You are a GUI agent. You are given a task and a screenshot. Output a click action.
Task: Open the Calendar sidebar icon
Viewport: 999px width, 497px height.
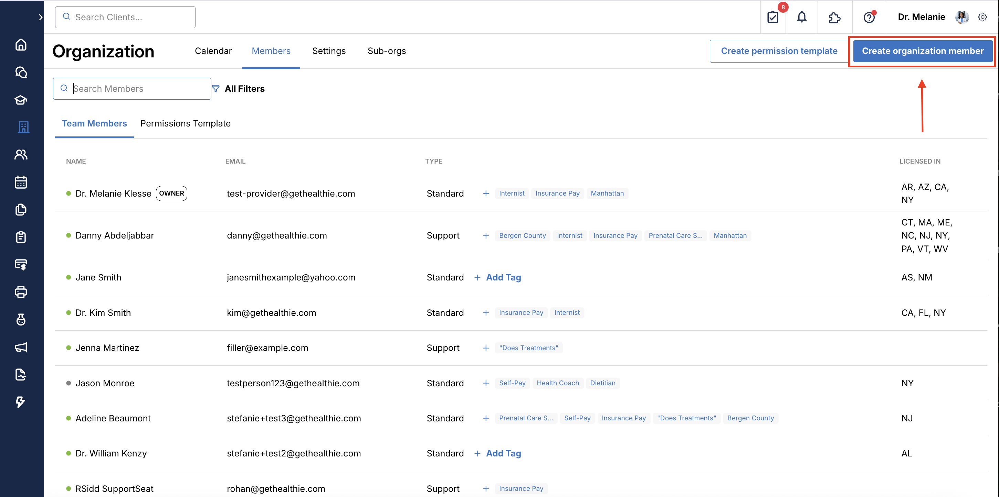tap(21, 182)
